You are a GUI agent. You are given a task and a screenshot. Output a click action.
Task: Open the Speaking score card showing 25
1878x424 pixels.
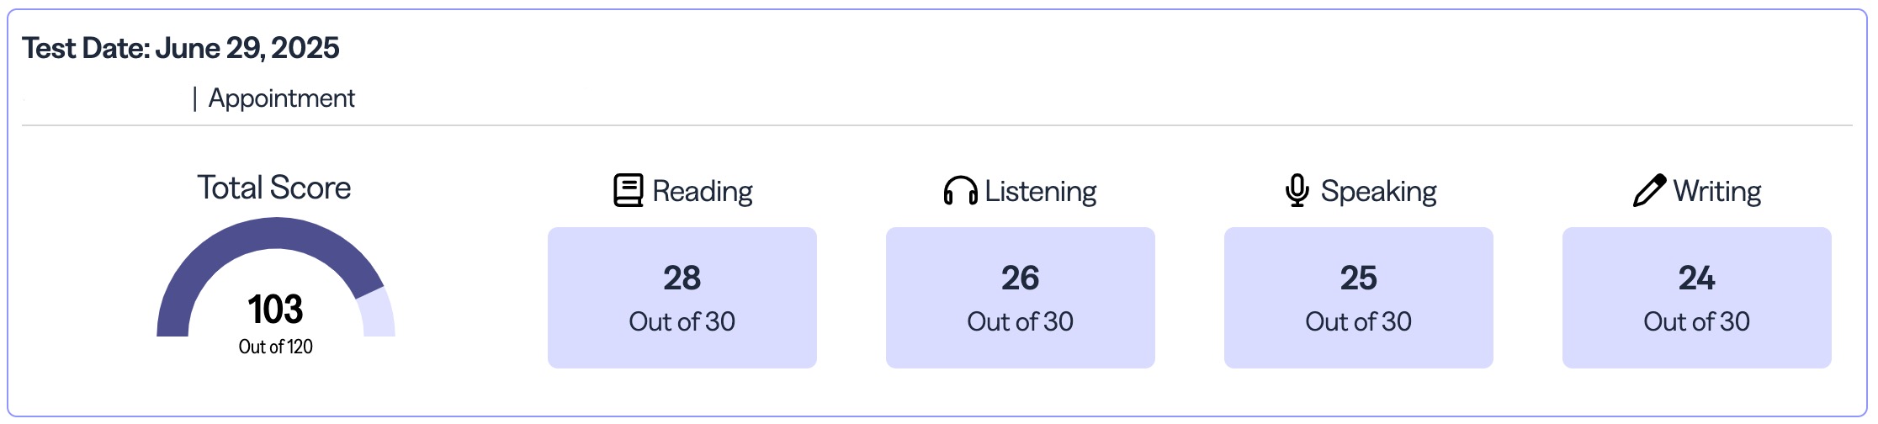pos(1359,297)
